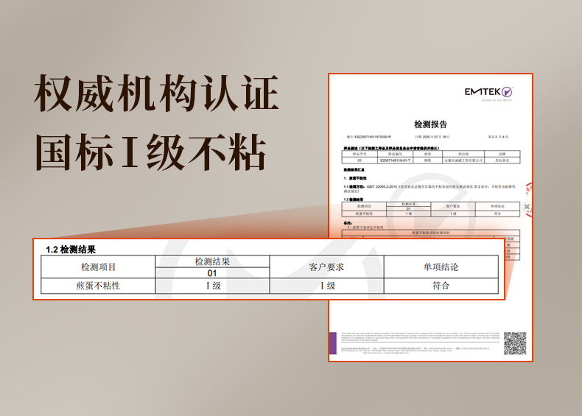Click the EMTEK logo on the report
The width and height of the screenshot is (582, 416).
[x=488, y=94]
